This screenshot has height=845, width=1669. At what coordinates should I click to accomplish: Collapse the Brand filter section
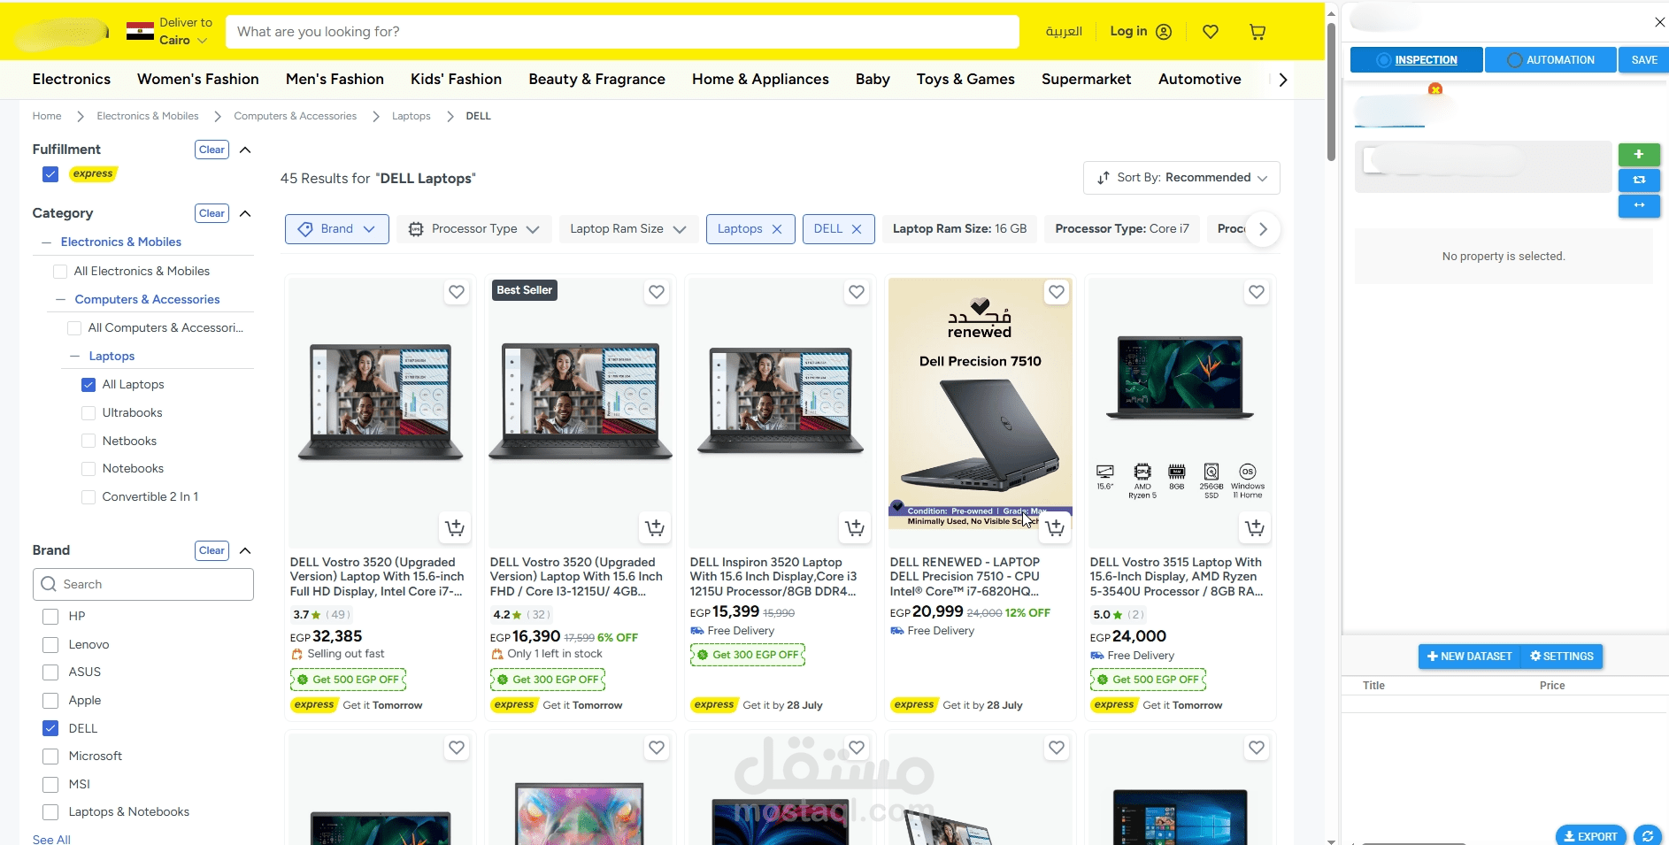[246, 550]
